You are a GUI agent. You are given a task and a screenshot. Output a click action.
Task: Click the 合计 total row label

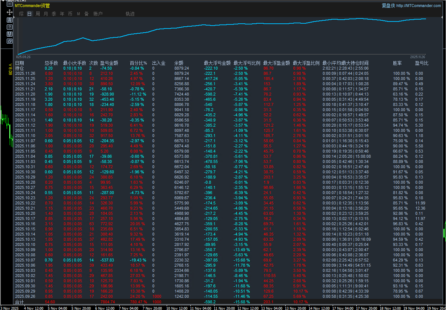pyautogui.click(x=19, y=302)
